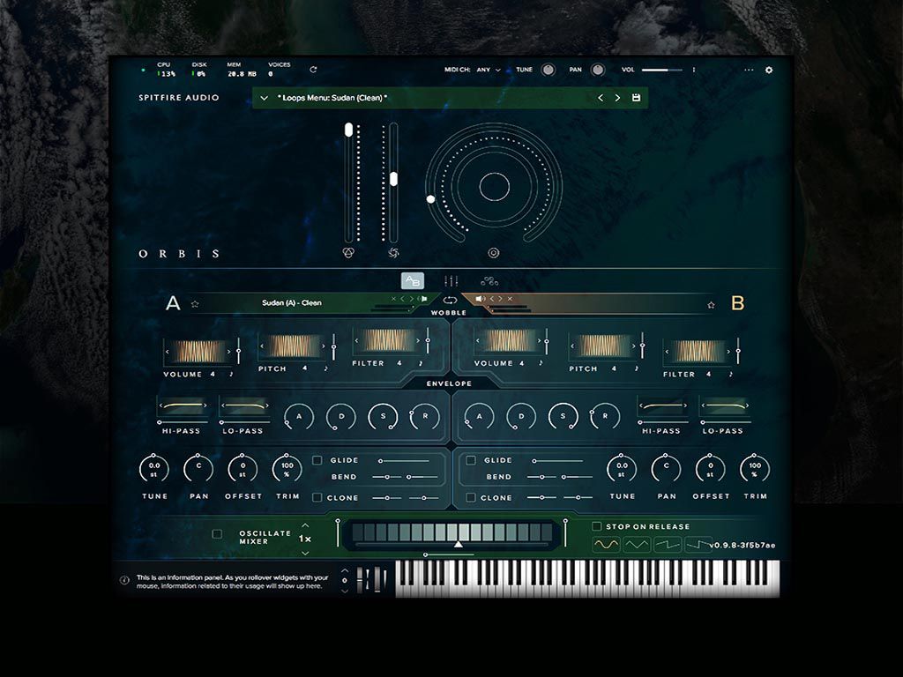Open the settings gear in top bar
Viewport: 903px width, 677px height.
pyautogui.click(x=768, y=70)
